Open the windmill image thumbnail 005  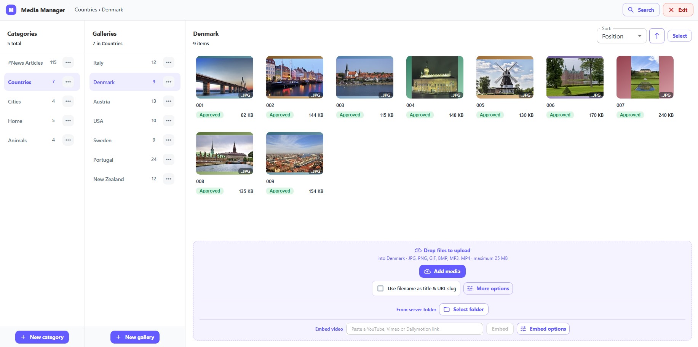tap(505, 77)
